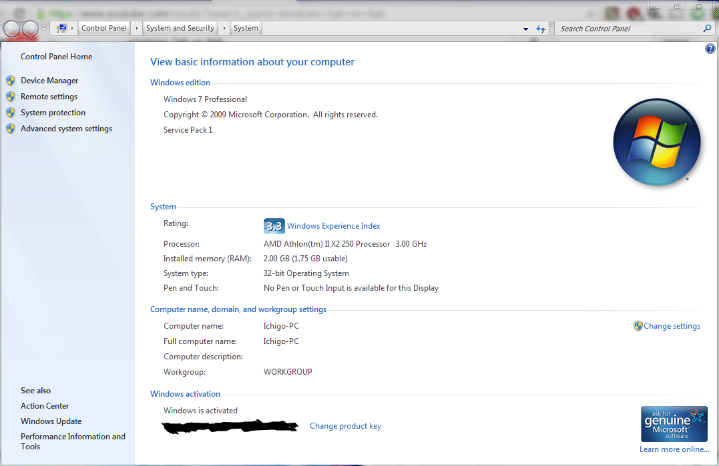Select the Control Panel breadcrumb
The height and width of the screenshot is (466, 719).
(104, 28)
